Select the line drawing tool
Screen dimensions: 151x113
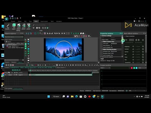[x=28, y=47]
